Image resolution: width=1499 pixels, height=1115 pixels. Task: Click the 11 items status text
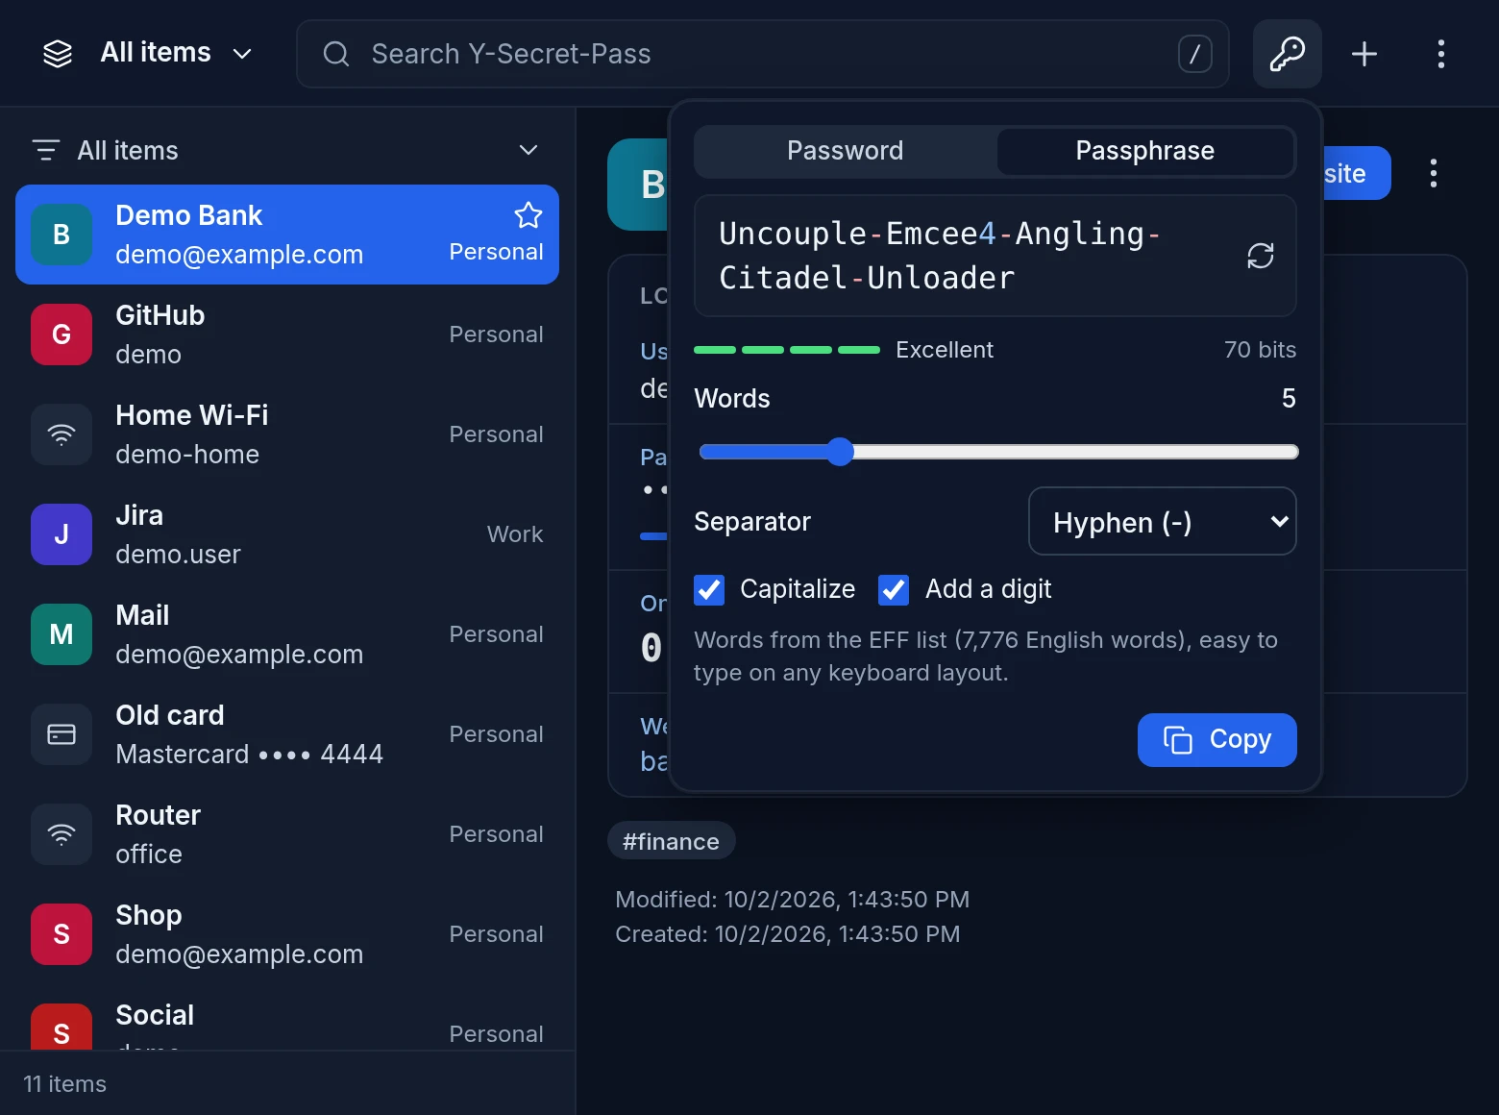click(65, 1084)
